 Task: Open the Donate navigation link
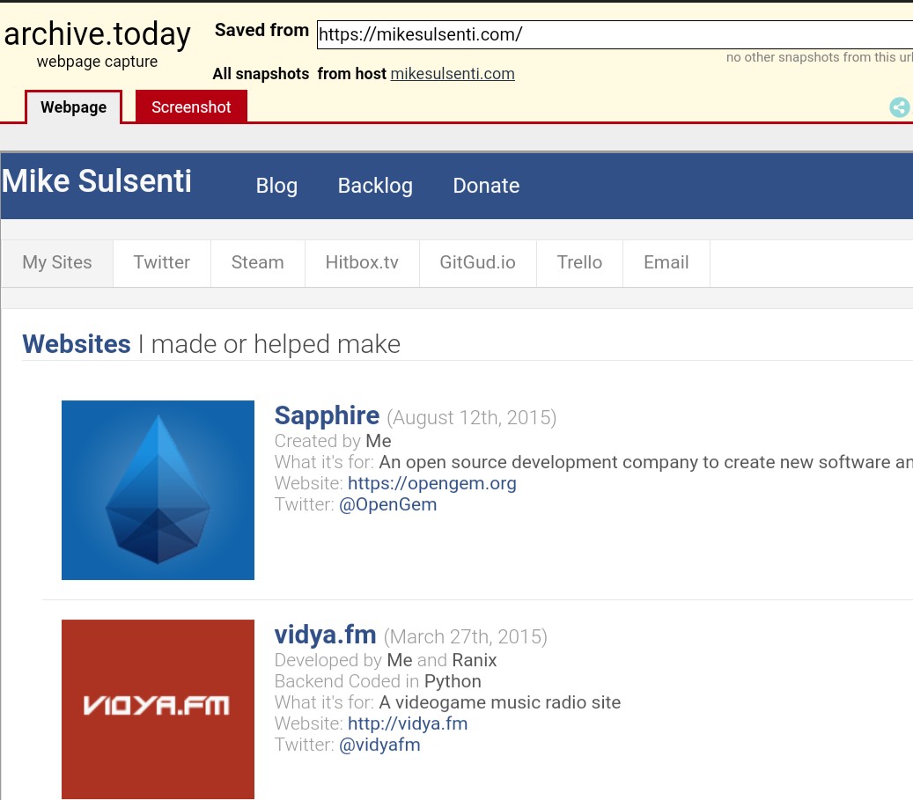[x=486, y=186]
